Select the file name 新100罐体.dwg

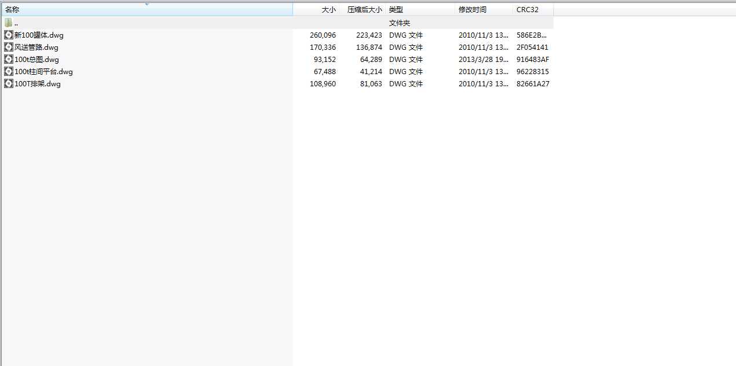(x=39, y=35)
